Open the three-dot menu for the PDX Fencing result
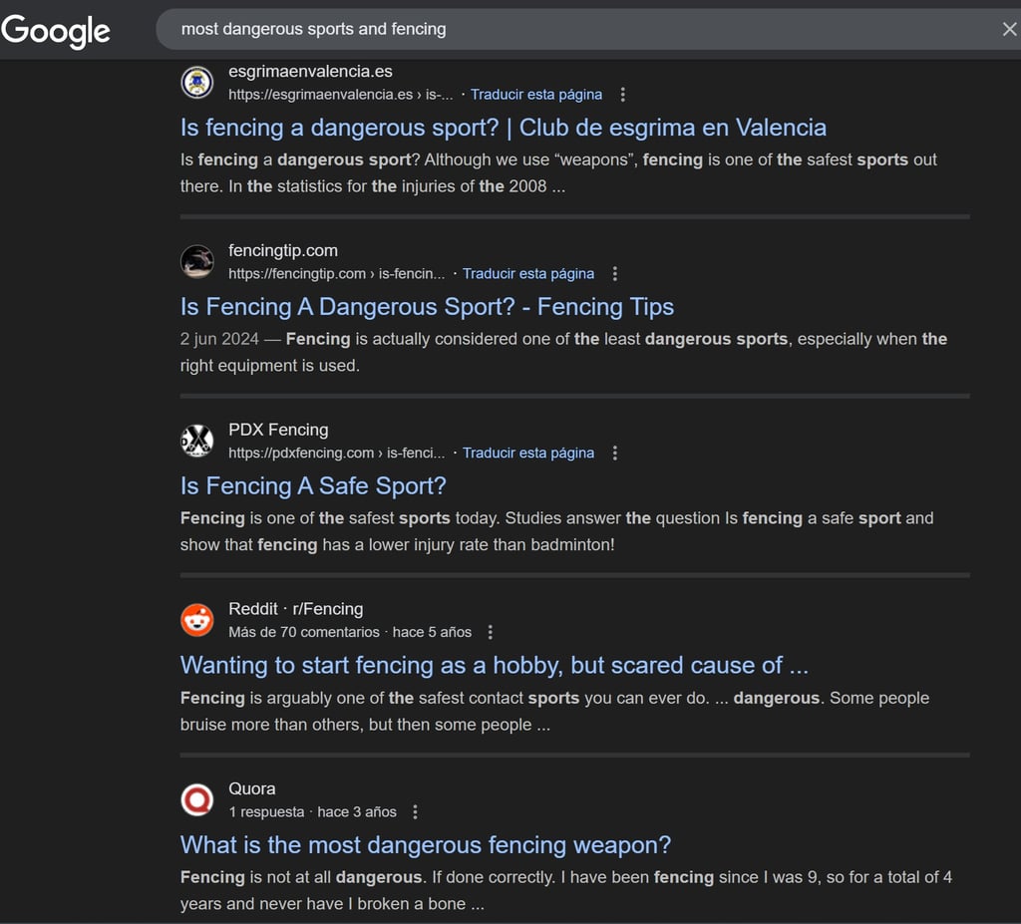The width and height of the screenshot is (1021, 924). pyautogui.click(x=614, y=454)
